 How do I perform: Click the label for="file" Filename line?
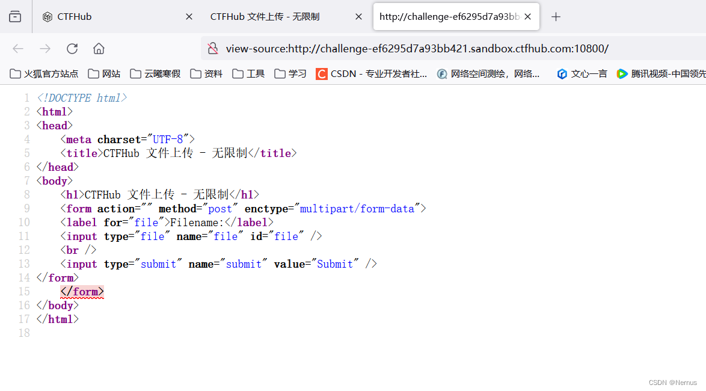pyautogui.click(x=167, y=223)
